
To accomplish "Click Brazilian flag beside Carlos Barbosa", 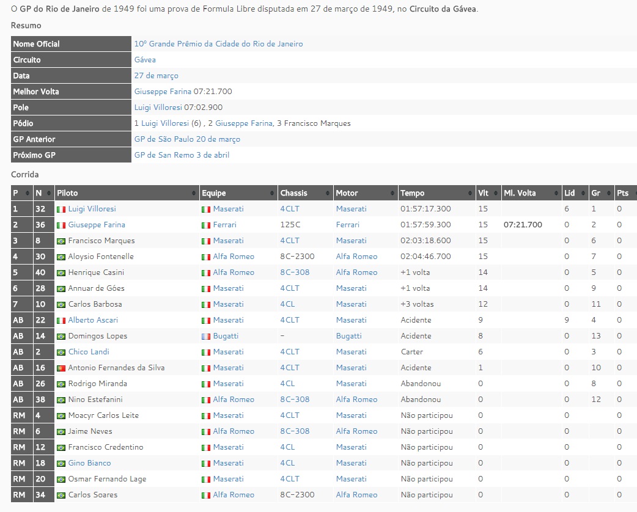I will coord(61,304).
